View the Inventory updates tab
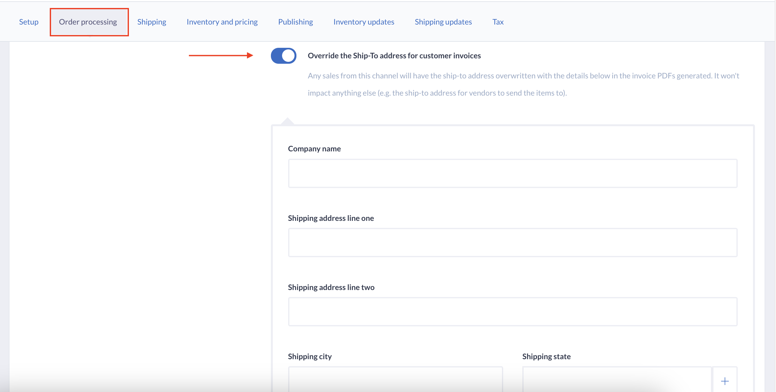 (x=364, y=22)
